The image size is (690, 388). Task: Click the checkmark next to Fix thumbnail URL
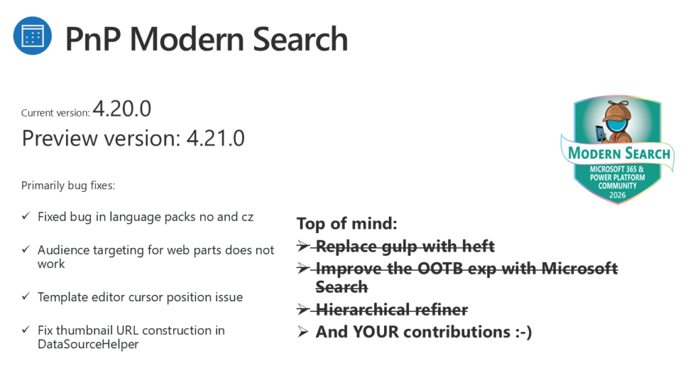26,330
